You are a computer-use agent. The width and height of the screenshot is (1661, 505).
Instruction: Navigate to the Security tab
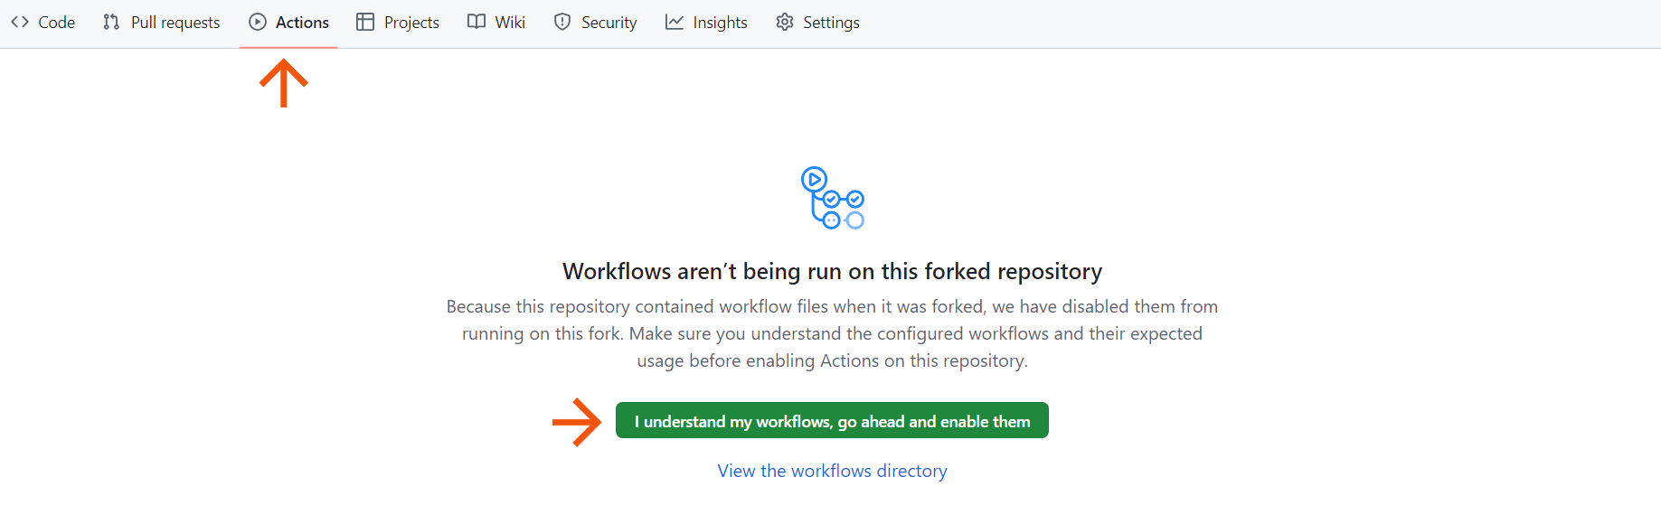coord(609,23)
